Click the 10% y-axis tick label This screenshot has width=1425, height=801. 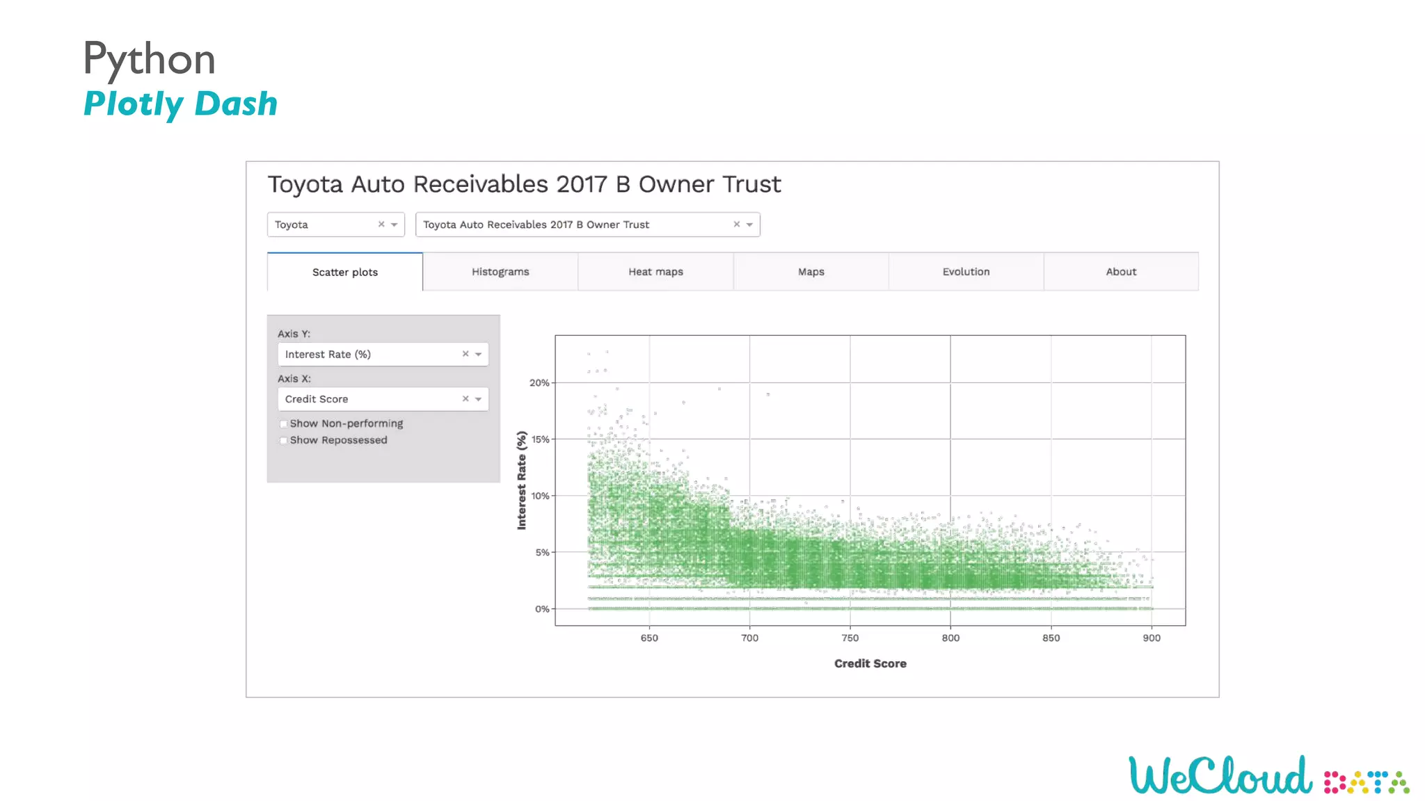540,496
